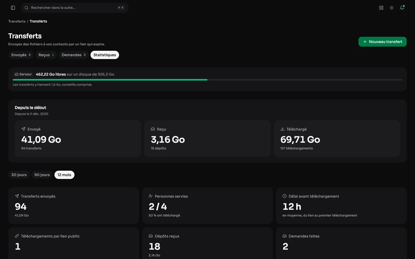Click the link icon beside Téléchargements par lien public
The image size is (415, 259).
click(17, 236)
